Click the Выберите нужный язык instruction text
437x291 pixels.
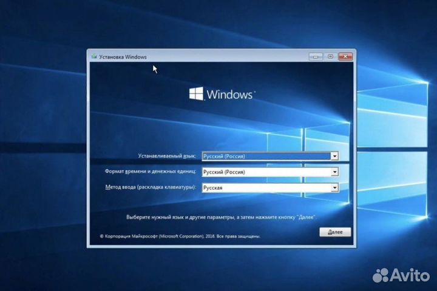(x=222, y=217)
